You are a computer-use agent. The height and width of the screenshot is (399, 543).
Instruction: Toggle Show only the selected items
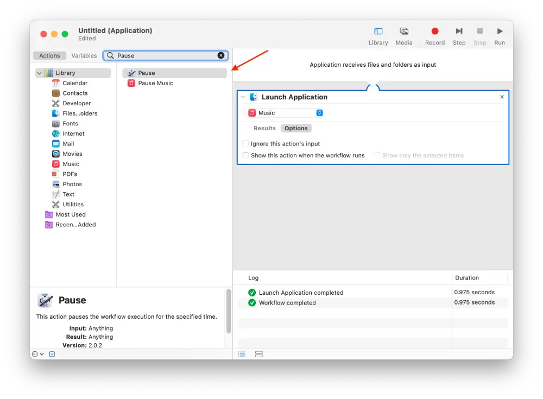click(x=377, y=155)
